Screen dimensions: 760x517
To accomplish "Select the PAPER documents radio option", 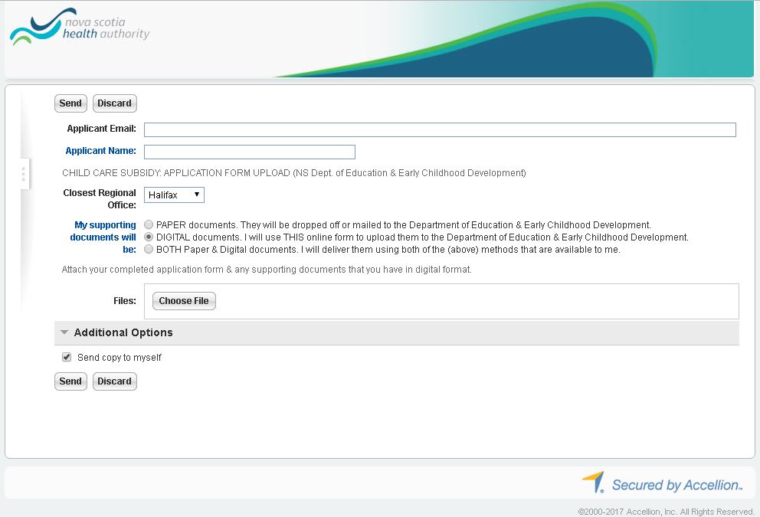I will click(x=149, y=225).
